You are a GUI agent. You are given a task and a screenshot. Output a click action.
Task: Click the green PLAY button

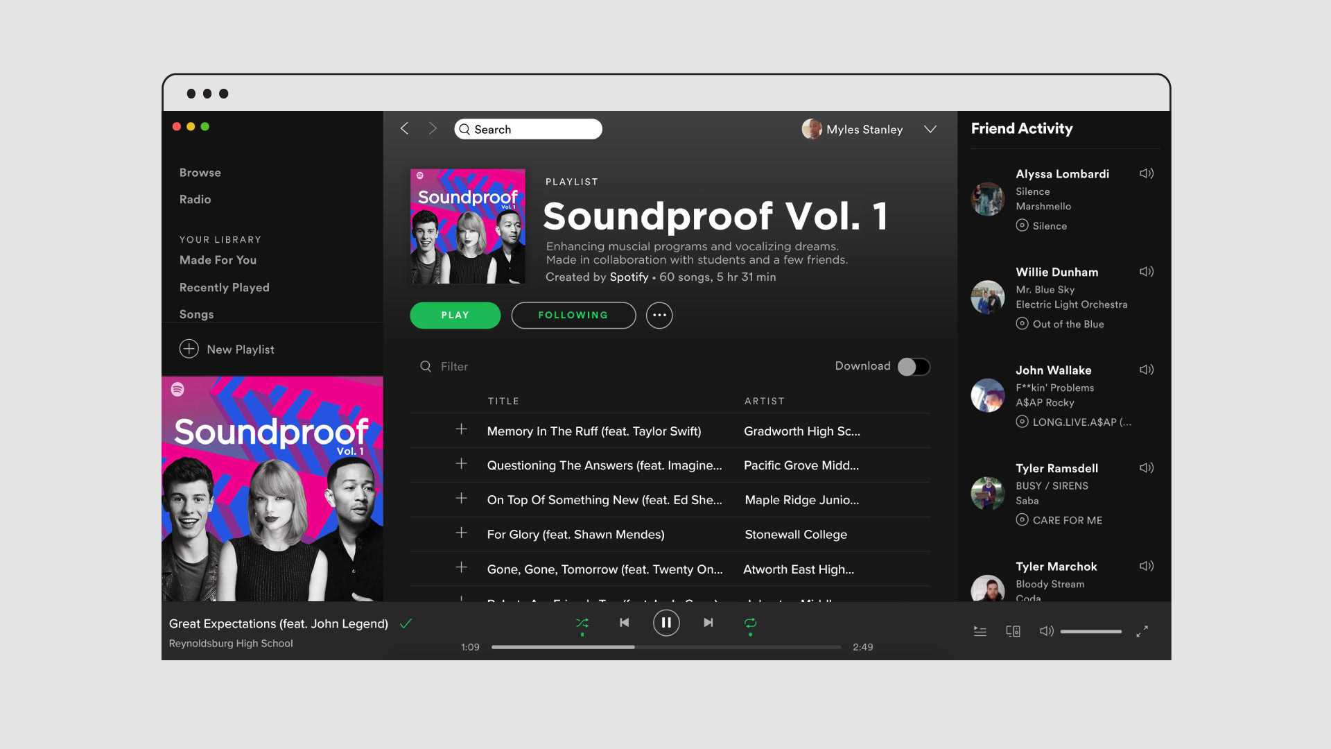(x=455, y=316)
